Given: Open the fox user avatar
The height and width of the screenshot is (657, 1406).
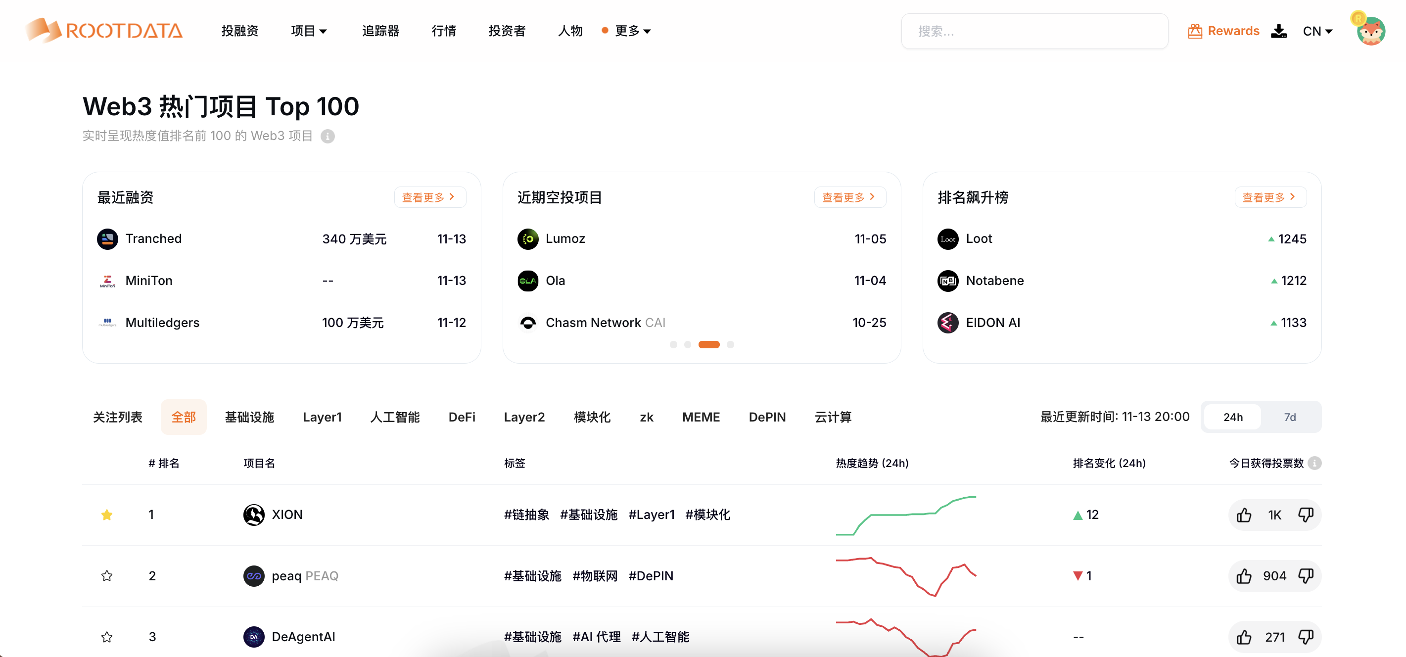Looking at the screenshot, I should (1370, 31).
